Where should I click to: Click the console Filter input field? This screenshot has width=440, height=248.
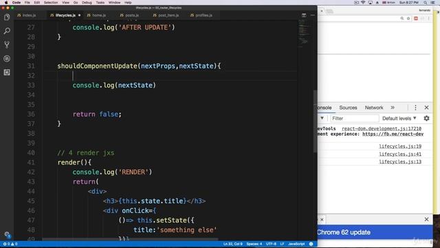(355, 118)
